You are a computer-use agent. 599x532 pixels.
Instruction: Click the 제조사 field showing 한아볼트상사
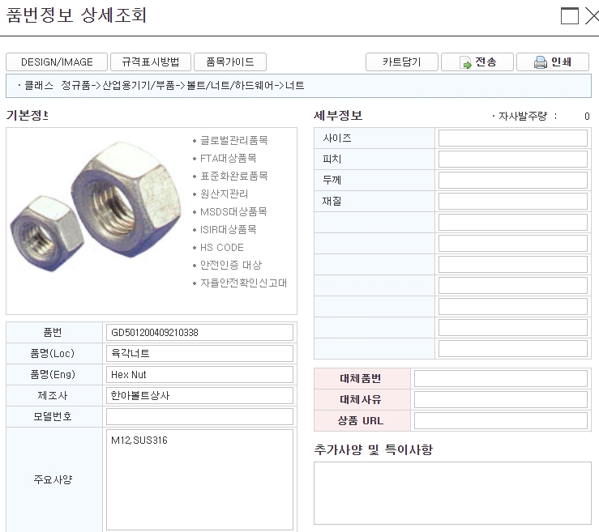(199, 396)
